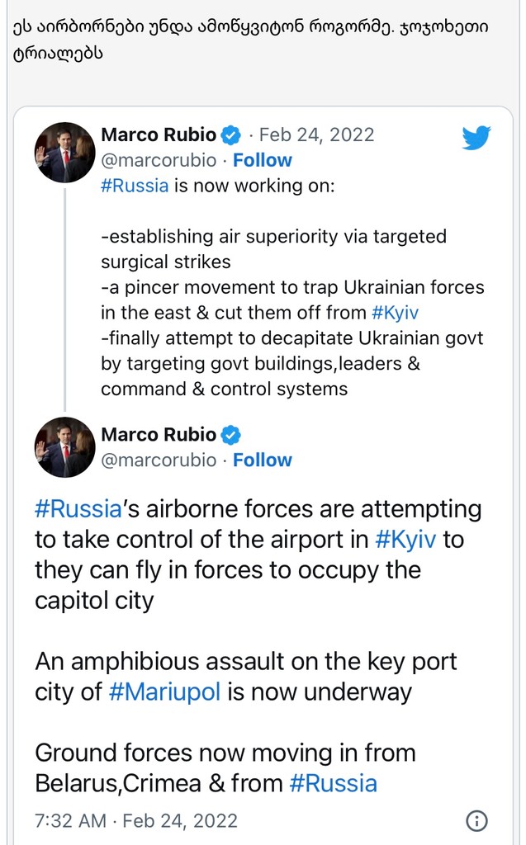Screen dimensions: 526x845
Task: Click the first Marco Rubio display name
Action: 159,135
